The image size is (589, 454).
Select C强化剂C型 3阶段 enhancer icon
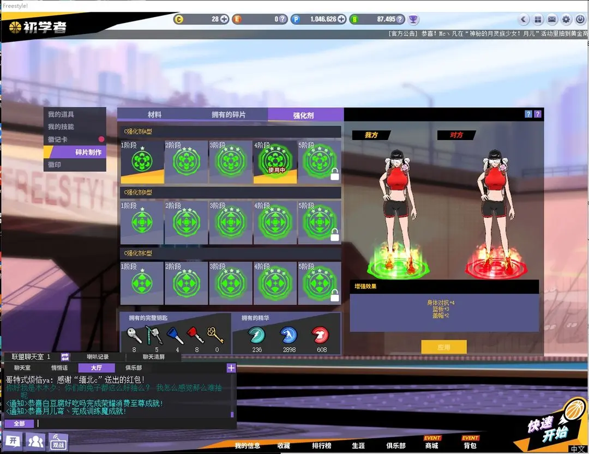(x=231, y=283)
